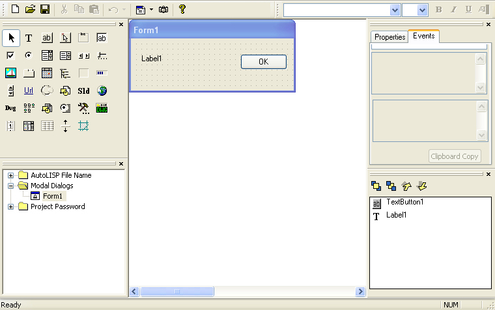The width and height of the screenshot is (495, 310).
Task: Create a new project file
Action: [15, 9]
